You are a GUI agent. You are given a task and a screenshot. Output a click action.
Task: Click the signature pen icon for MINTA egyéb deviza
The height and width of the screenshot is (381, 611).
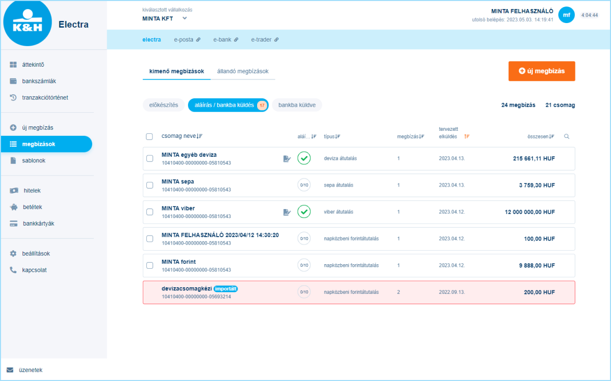[287, 158]
